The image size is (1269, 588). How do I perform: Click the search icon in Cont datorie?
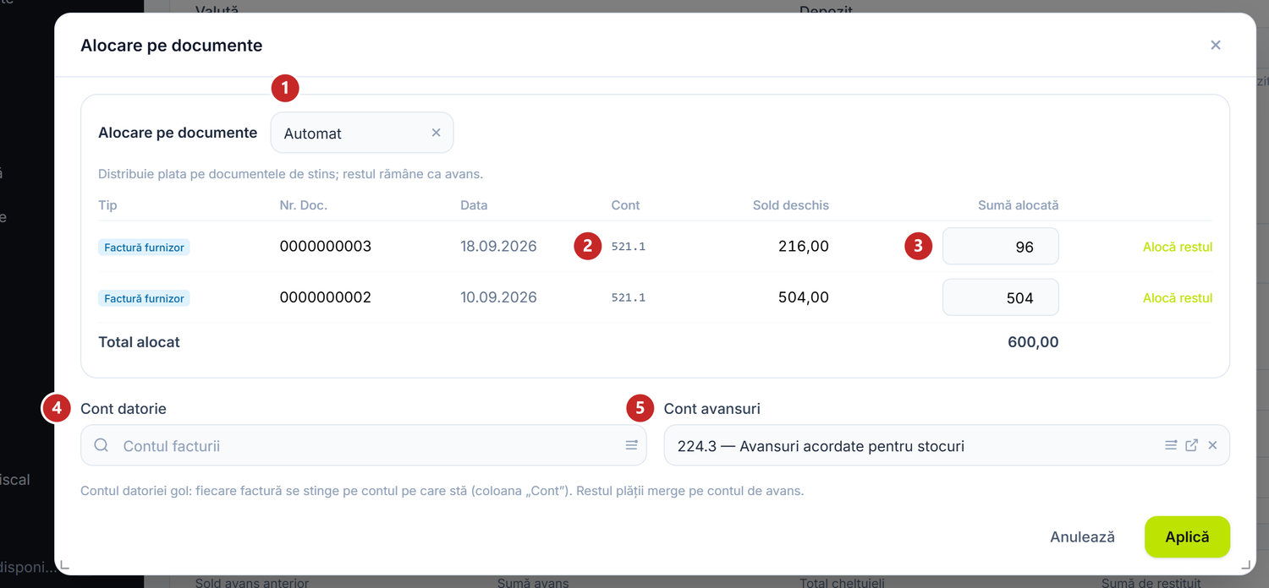click(102, 445)
